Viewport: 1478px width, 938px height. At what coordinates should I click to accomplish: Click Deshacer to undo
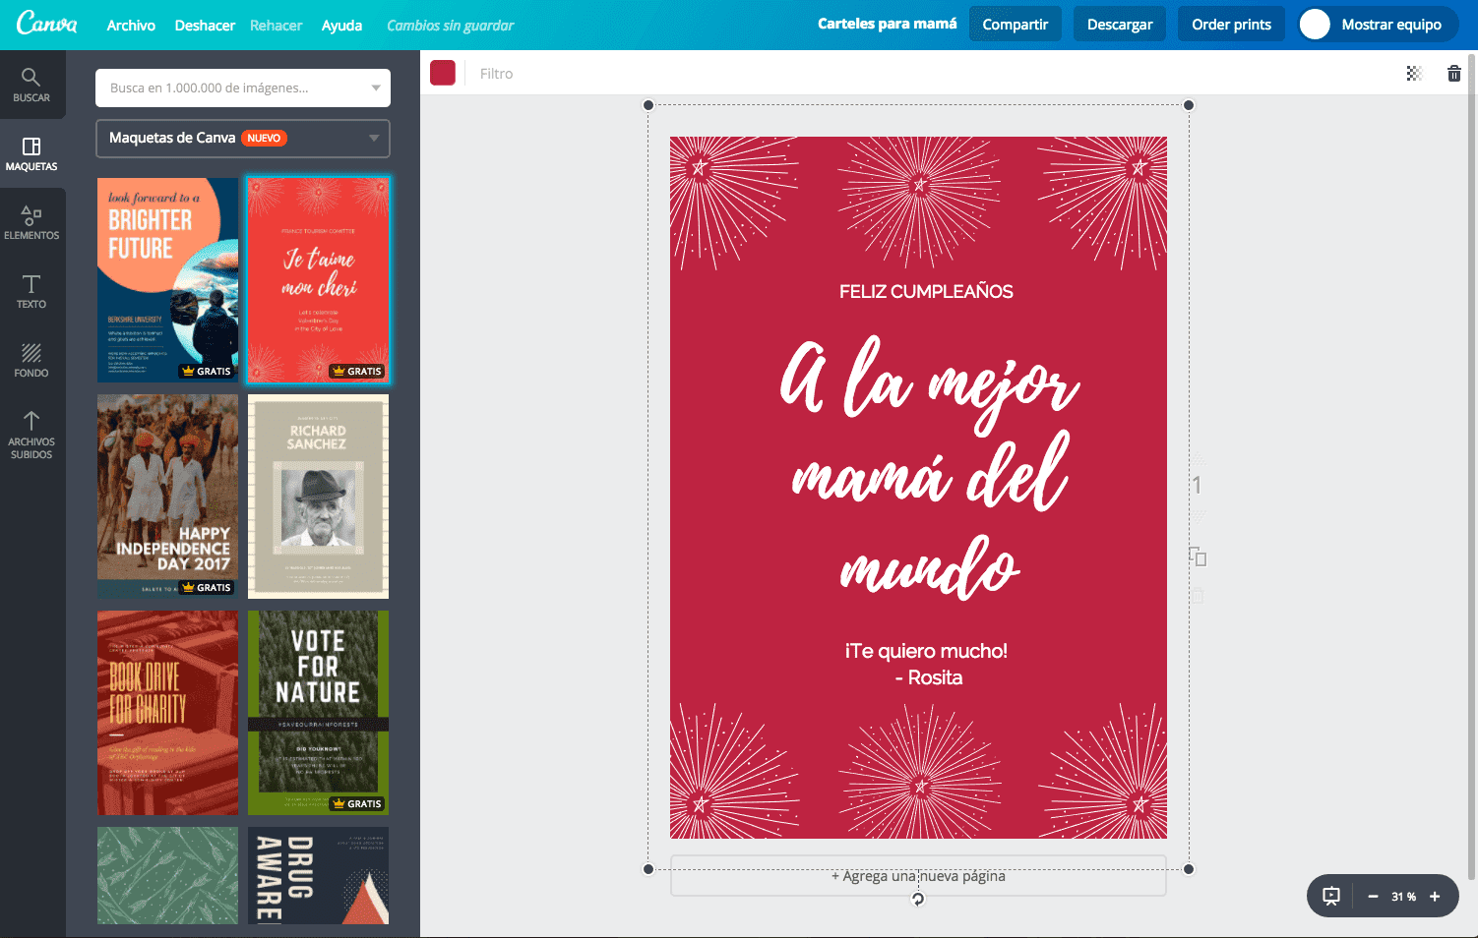205,26
